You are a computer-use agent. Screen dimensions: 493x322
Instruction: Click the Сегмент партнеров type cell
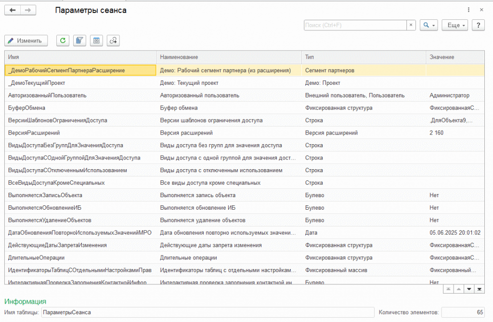pos(364,70)
